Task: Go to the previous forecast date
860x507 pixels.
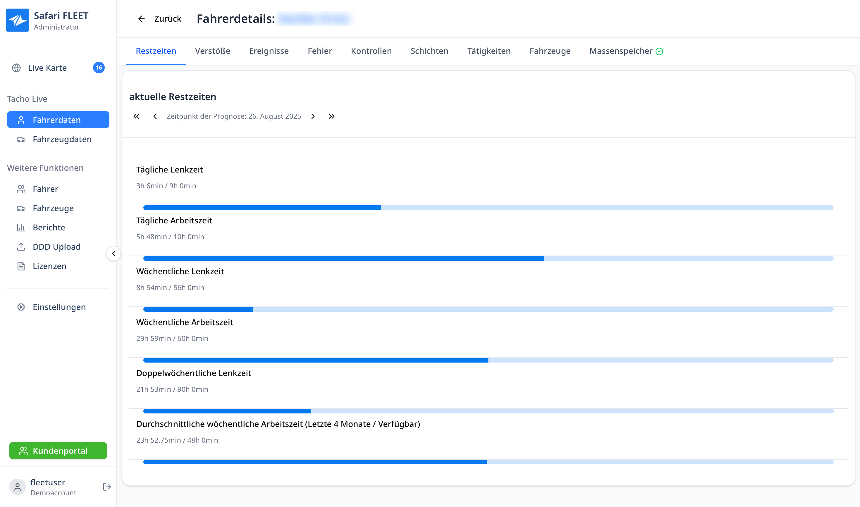Action: (x=155, y=116)
